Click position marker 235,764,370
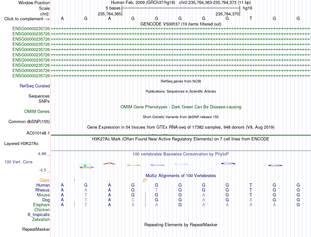 [227, 14]
